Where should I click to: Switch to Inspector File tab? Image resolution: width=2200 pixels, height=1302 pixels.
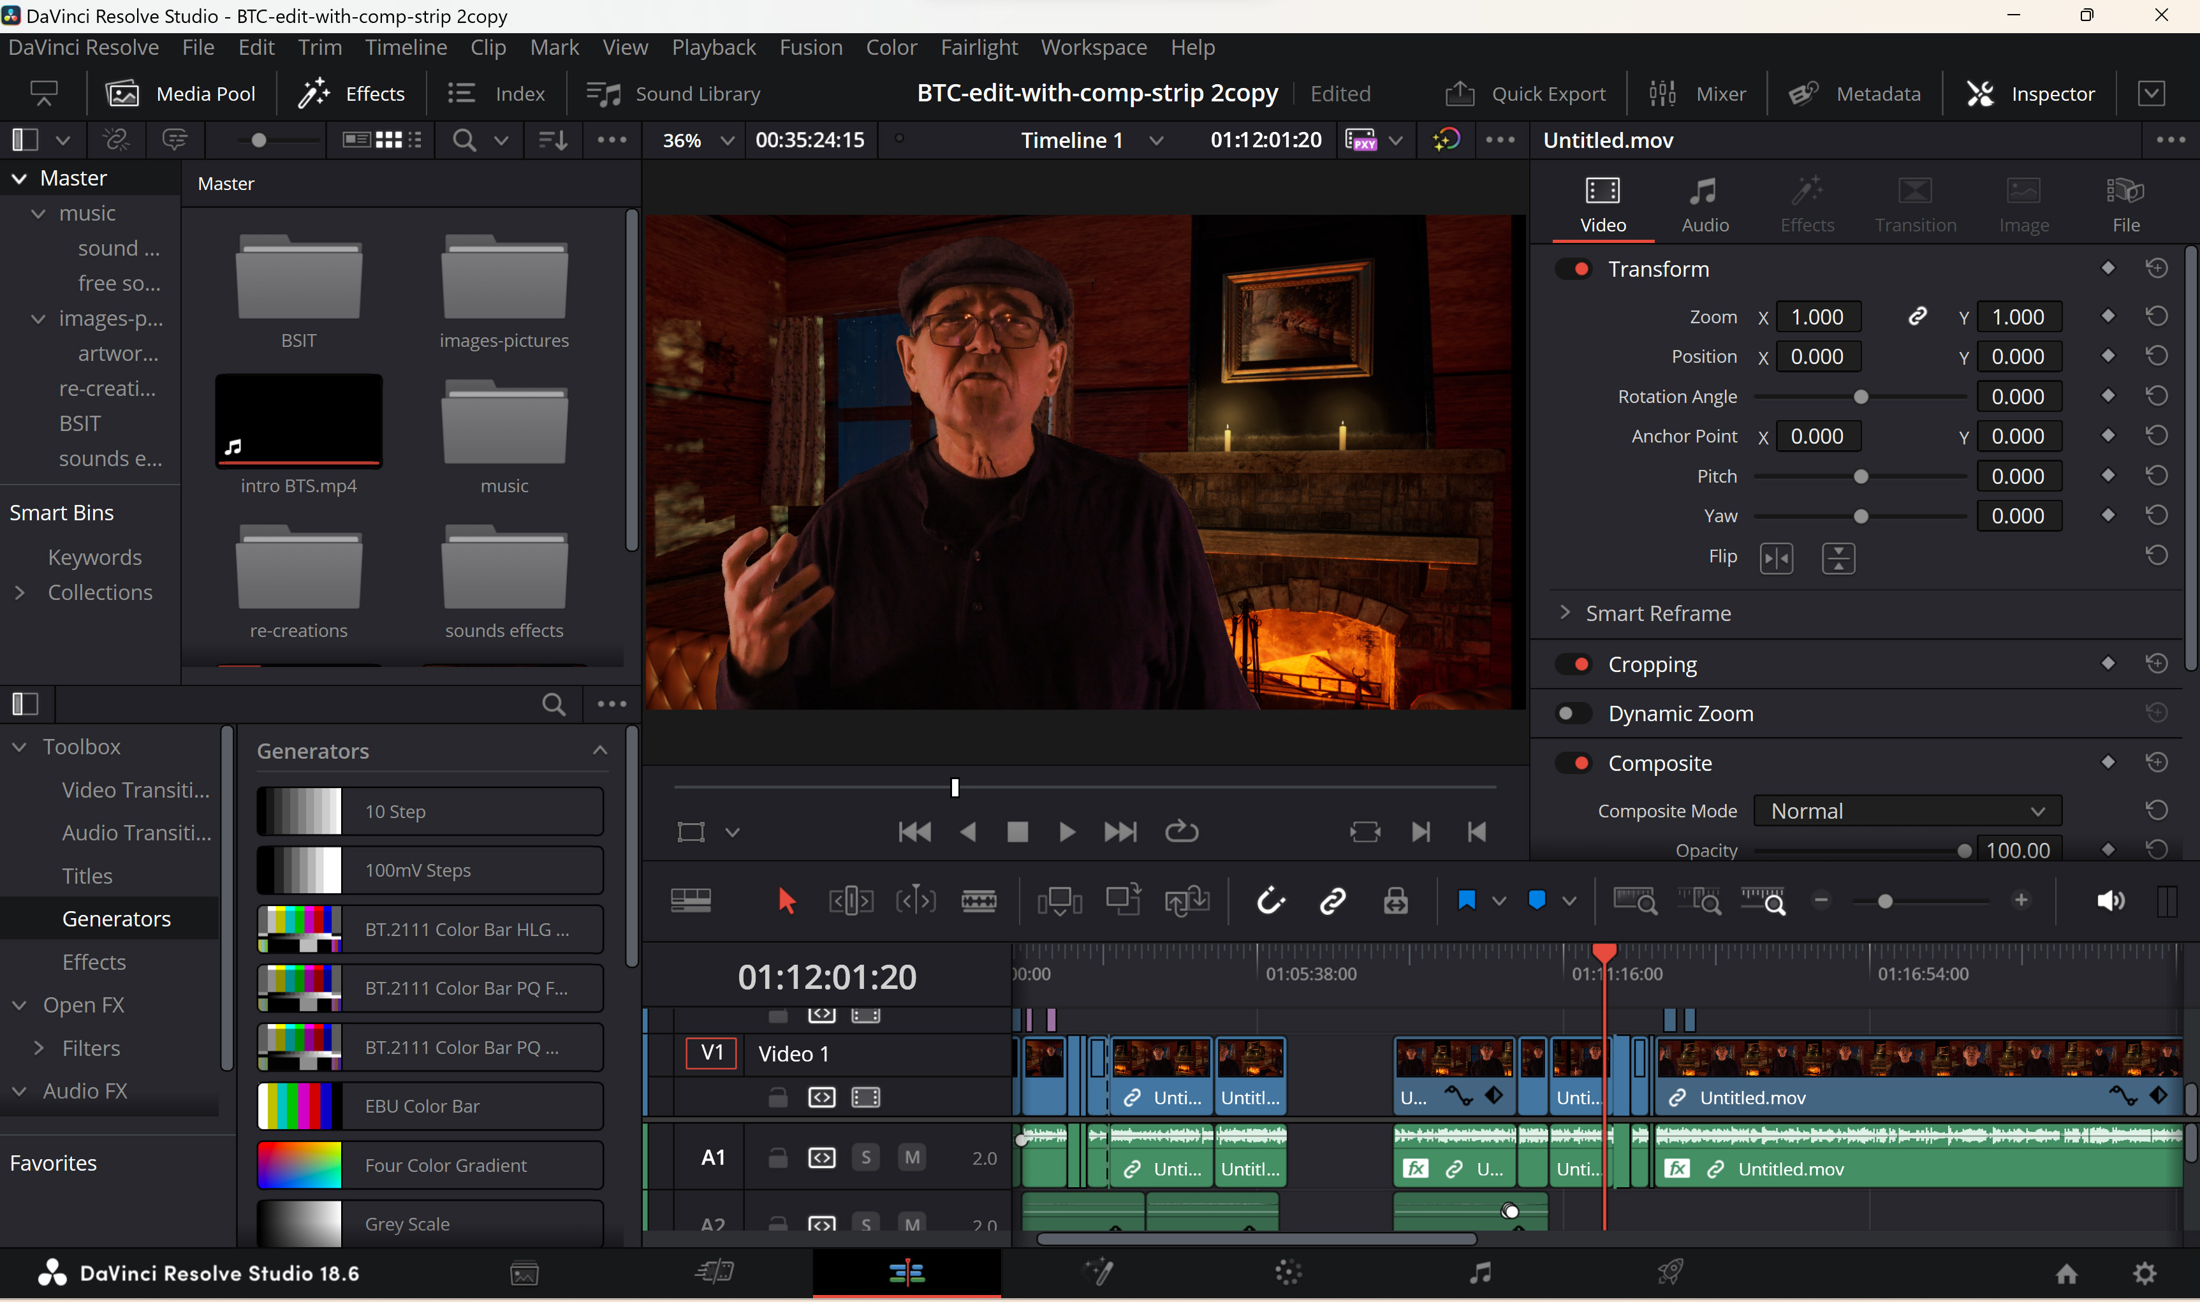point(2125,206)
